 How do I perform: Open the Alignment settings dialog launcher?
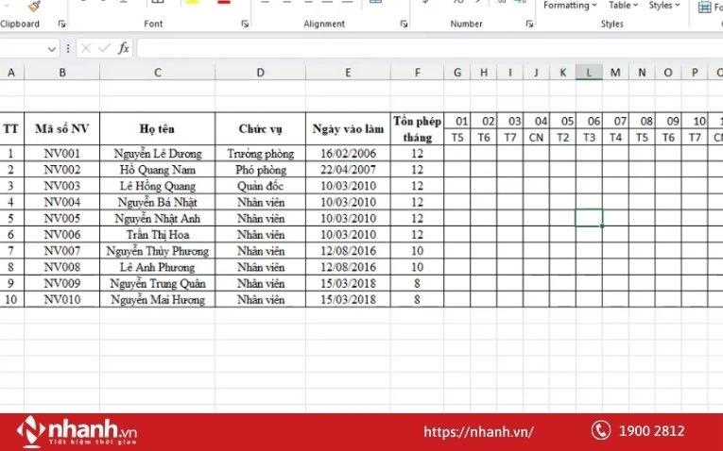click(404, 24)
